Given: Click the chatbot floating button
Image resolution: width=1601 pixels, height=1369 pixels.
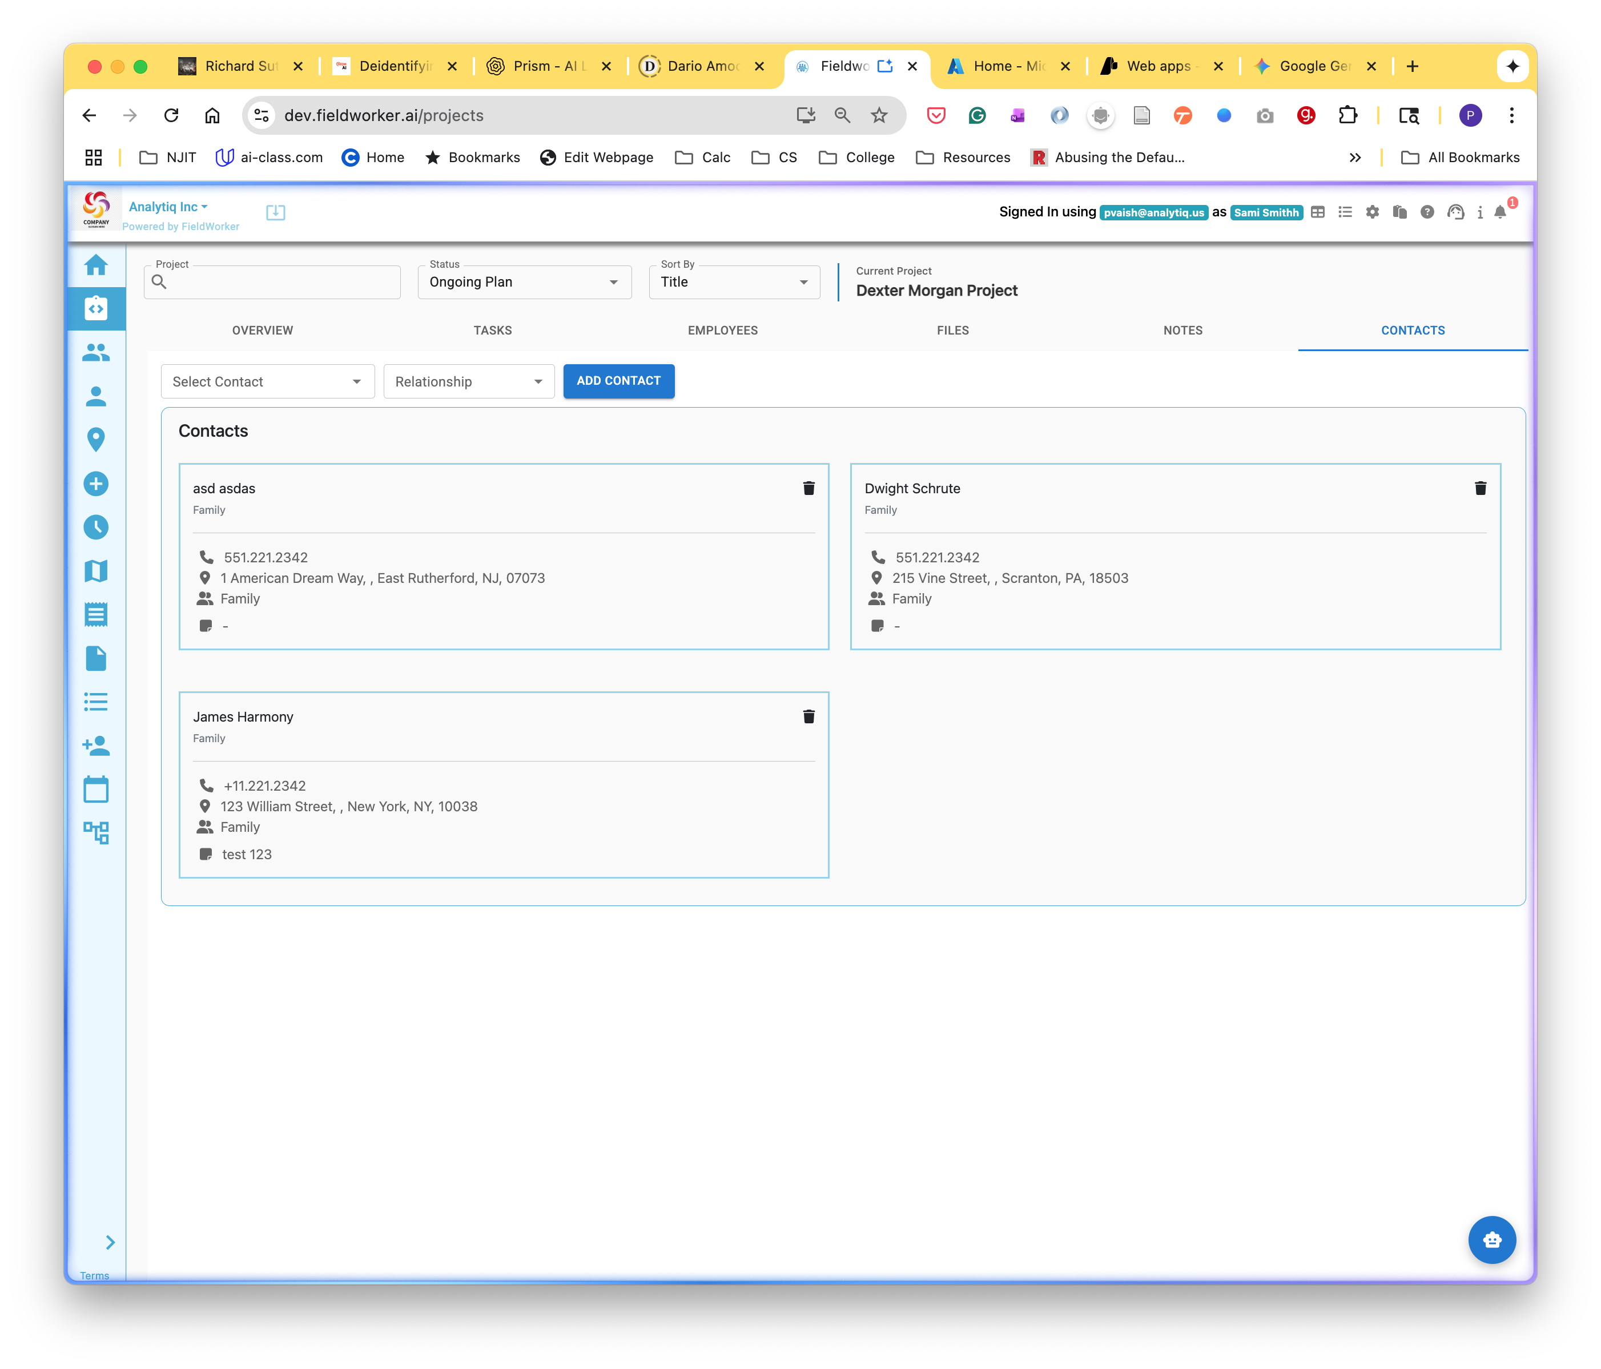Looking at the screenshot, I should pyautogui.click(x=1491, y=1240).
